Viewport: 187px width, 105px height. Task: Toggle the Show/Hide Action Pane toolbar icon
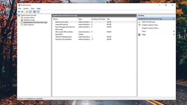coord(38,12)
